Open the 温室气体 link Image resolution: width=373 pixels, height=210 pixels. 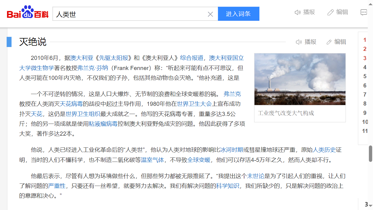point(152,160)
